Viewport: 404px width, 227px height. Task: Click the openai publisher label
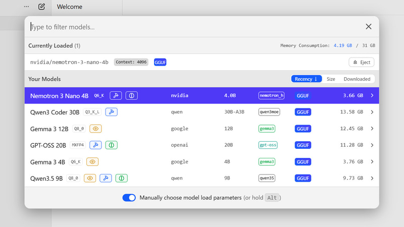click(x=180, y=145)
